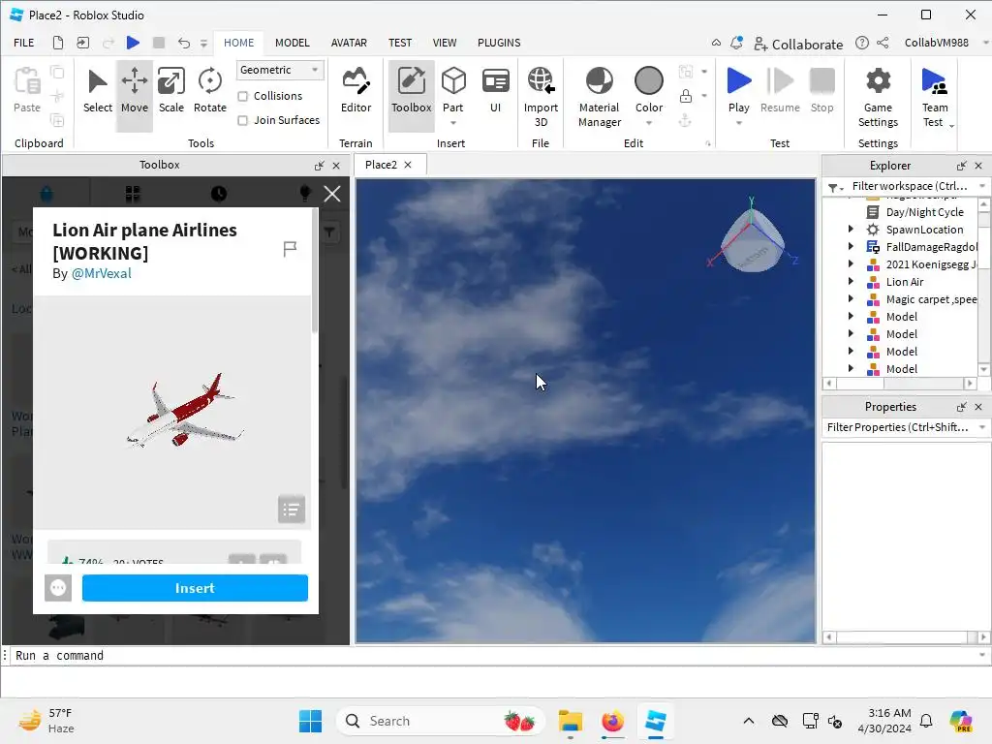Image resolution: width=992 pixels, height=744 pixels.
Task: Switch to the MODEL tab
Action: coord(293,43)
